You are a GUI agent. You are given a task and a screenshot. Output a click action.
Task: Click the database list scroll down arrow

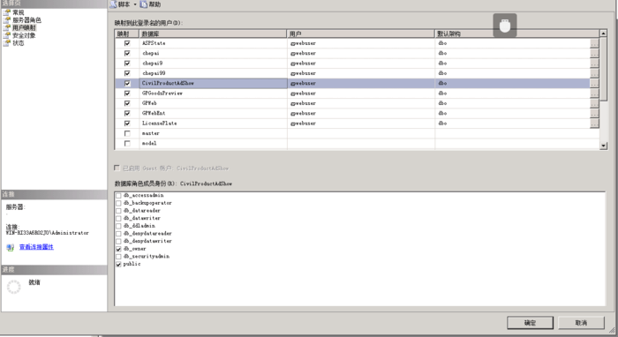click(x=603, y=146)
